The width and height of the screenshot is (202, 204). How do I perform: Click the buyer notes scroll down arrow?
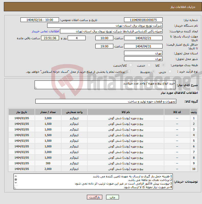tap(16, 183)
